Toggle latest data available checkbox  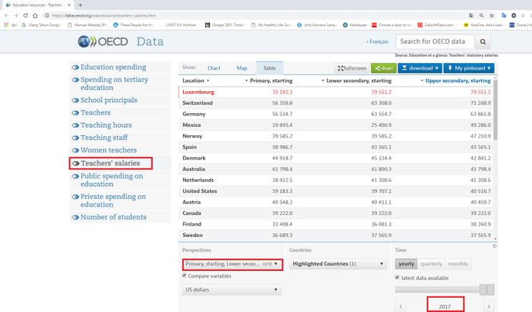397,277
